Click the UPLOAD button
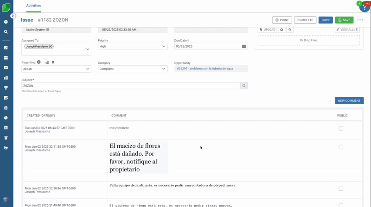371x207 pixels. point(268,30)
